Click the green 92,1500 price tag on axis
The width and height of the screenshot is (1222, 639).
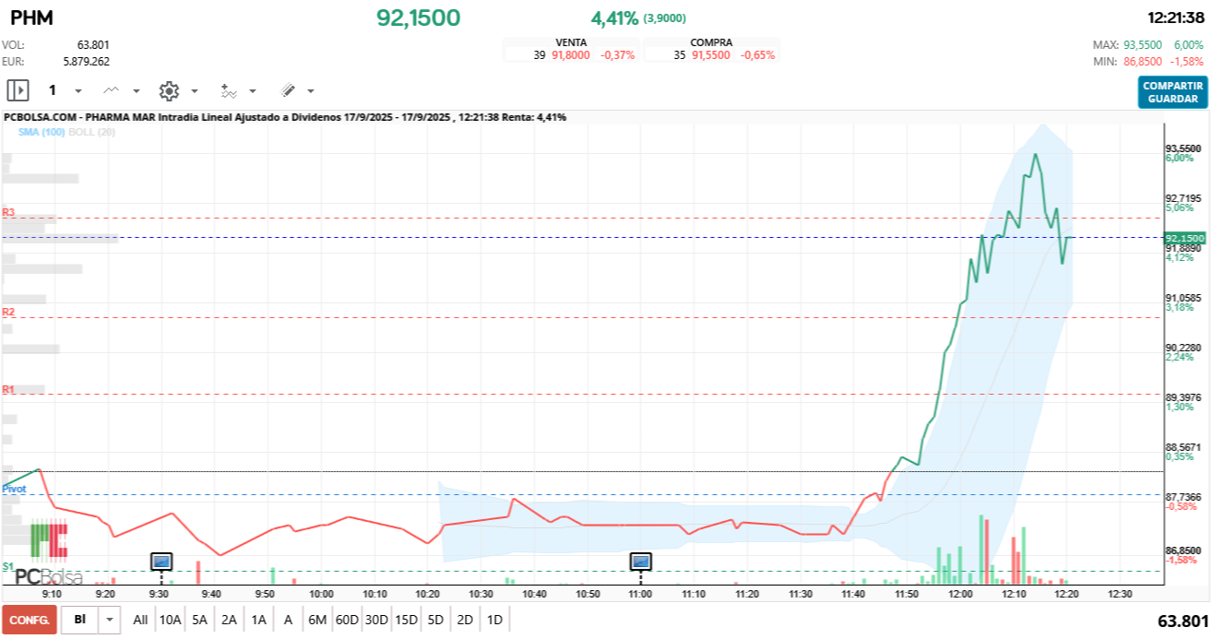pos(1185,238)
